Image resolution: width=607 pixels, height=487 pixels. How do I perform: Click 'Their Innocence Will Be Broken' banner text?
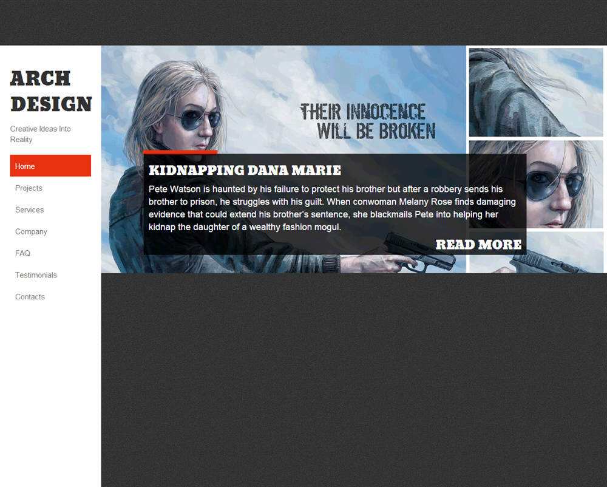point(368,121)
